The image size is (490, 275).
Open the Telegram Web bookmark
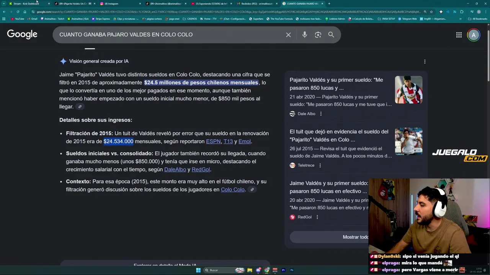pos(408,19)
